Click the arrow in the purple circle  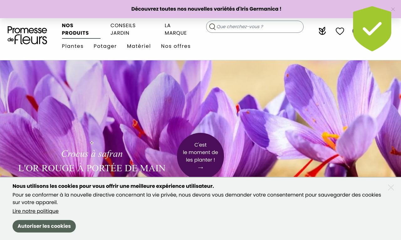pyautogui.click(x=200, y=168)
